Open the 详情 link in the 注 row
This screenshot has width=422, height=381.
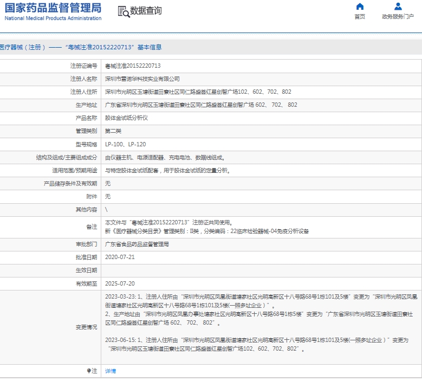111,371
